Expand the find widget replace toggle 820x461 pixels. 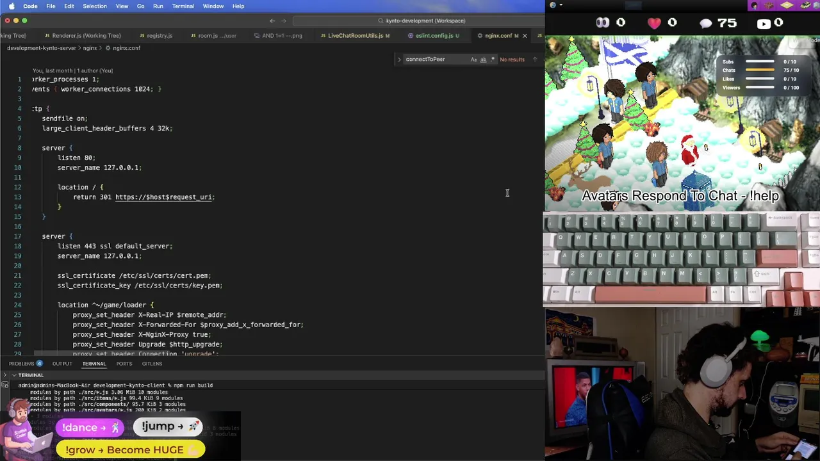pyautogui.click(x=399, y=60)
